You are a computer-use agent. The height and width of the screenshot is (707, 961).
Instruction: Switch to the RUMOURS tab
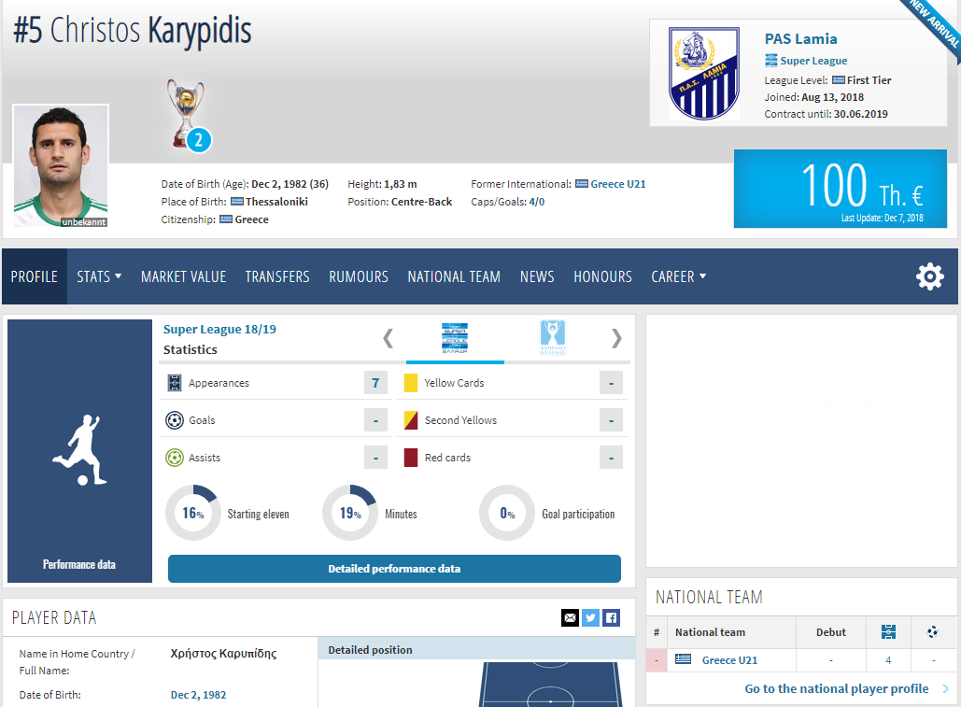click(x=359, y=276)
